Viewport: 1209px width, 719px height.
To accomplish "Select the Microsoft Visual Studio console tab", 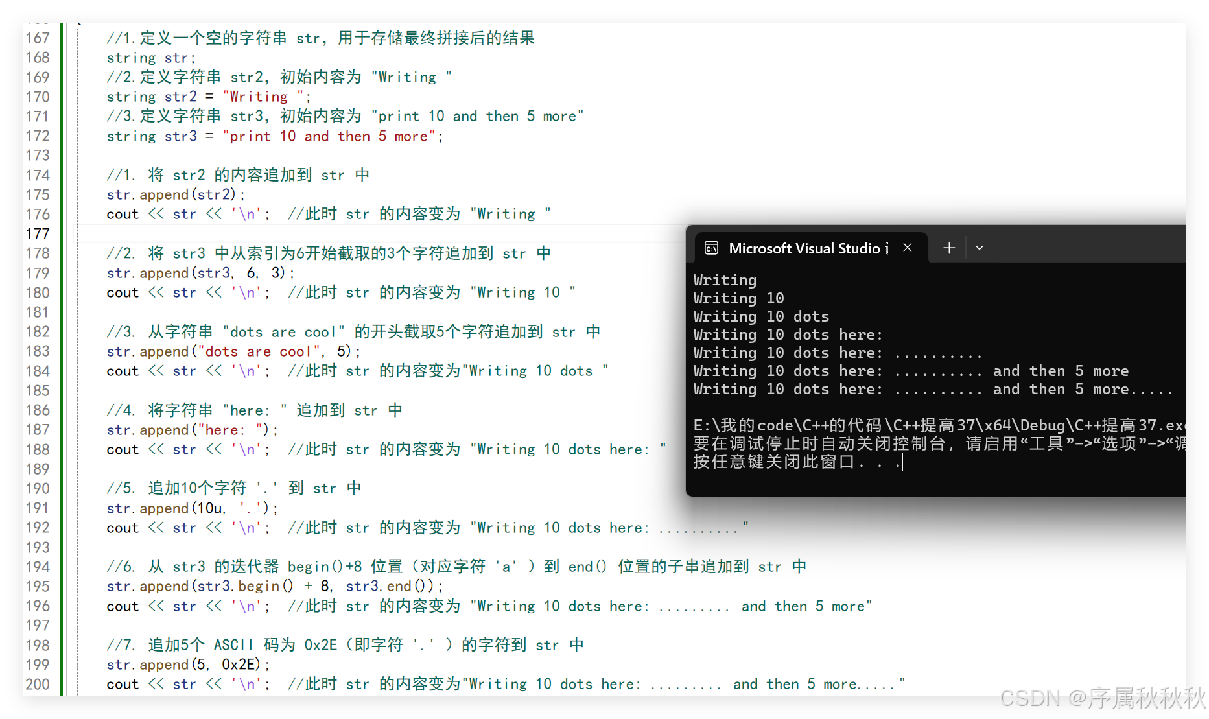I will point(811,248).
